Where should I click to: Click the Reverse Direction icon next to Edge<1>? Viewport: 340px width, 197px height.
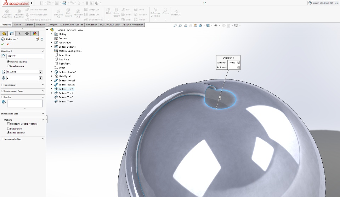[x=4, y=56]
